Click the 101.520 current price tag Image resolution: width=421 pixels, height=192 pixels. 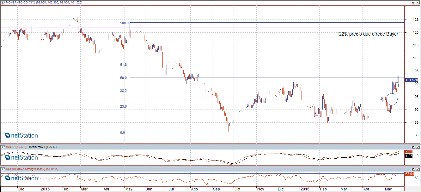[412, 80]
